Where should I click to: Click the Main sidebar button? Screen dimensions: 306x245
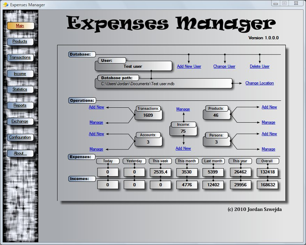click(20, 26)
